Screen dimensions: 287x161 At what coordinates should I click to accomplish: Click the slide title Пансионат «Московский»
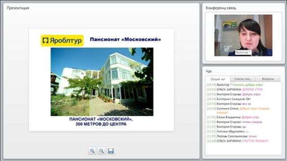[126, 39]
